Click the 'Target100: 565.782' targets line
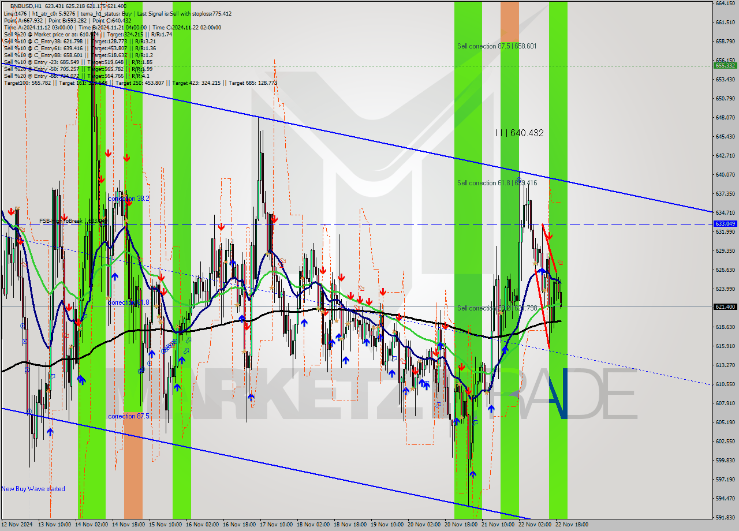The width and height of the screenshot is (739, 531). pos(140,83)
